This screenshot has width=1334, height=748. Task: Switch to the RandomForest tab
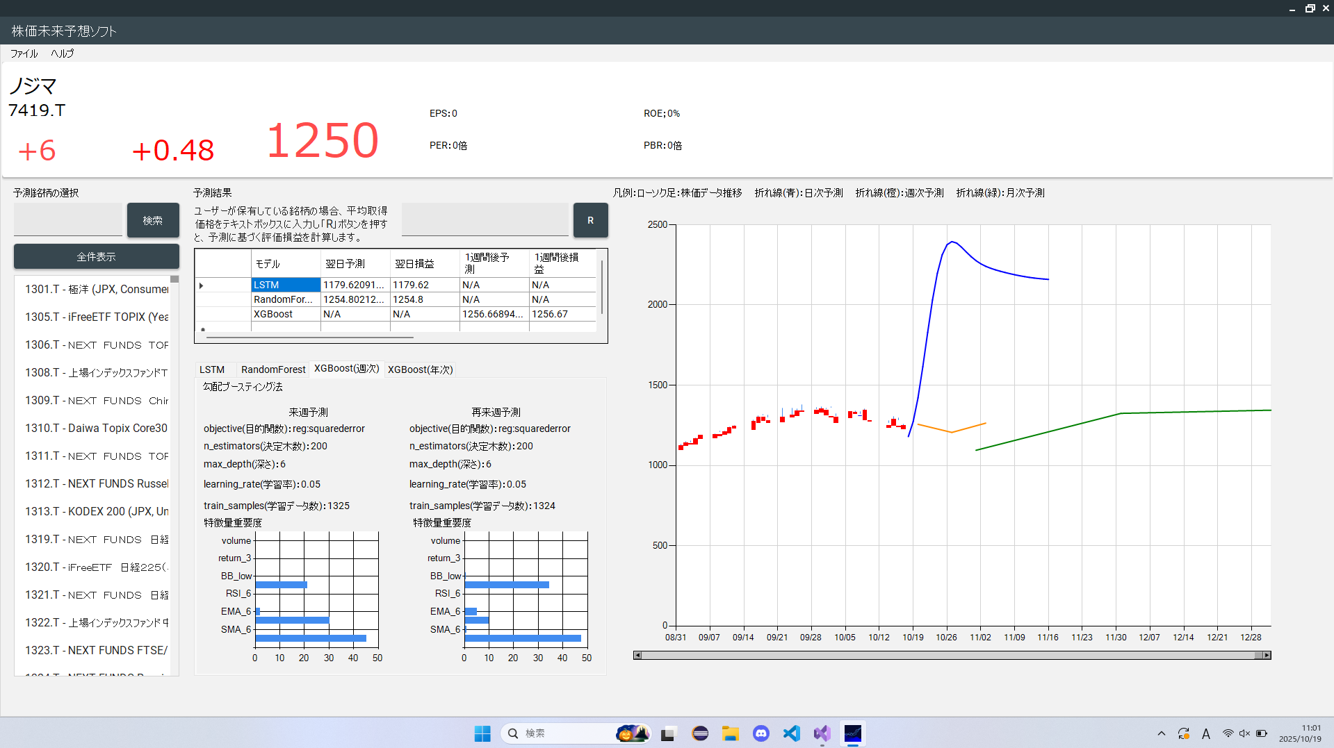pos(273,369)
